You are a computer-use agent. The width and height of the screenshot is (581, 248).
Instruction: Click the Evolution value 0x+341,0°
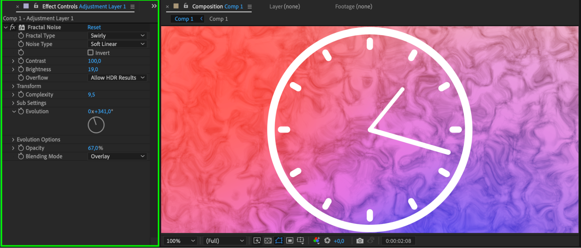(101, 112)
